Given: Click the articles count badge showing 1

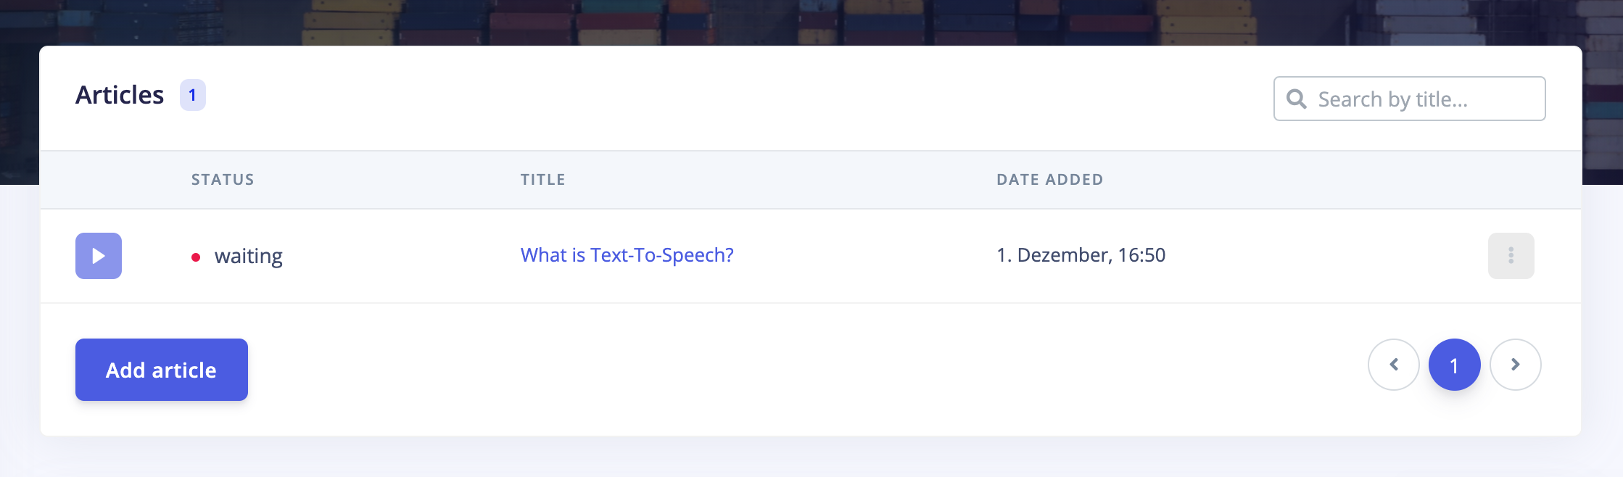Looking at the screenshot, I should pos(193,95).
